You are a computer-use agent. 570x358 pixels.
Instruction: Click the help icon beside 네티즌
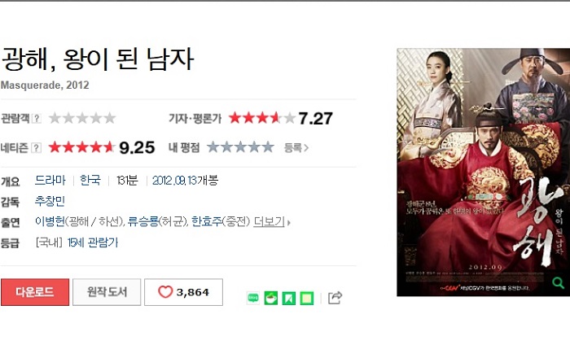coord(36,148)
